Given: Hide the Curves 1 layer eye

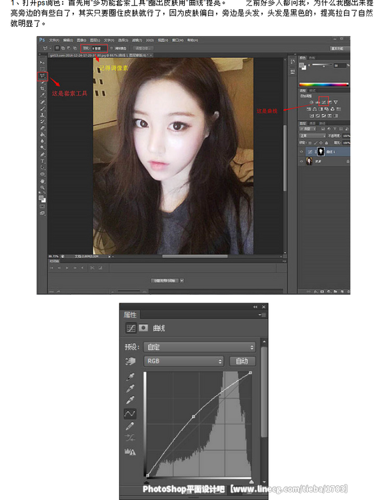Looking at the screenshot, I should click(301, 151).
